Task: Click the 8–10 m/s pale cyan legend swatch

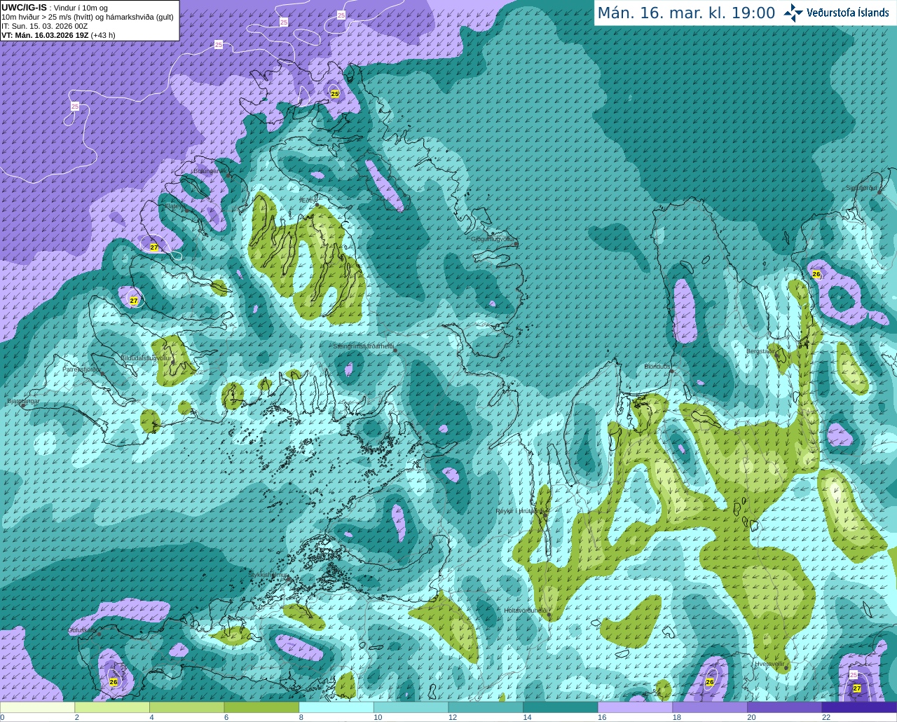Action: pyautogui.click(x=336, y=707)
